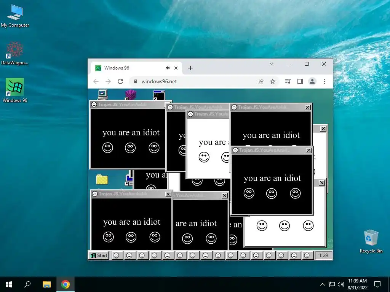The height and width of the screenshot is (292, 390).
Task: Go back in Chrome
Action: tap(96, 81)
